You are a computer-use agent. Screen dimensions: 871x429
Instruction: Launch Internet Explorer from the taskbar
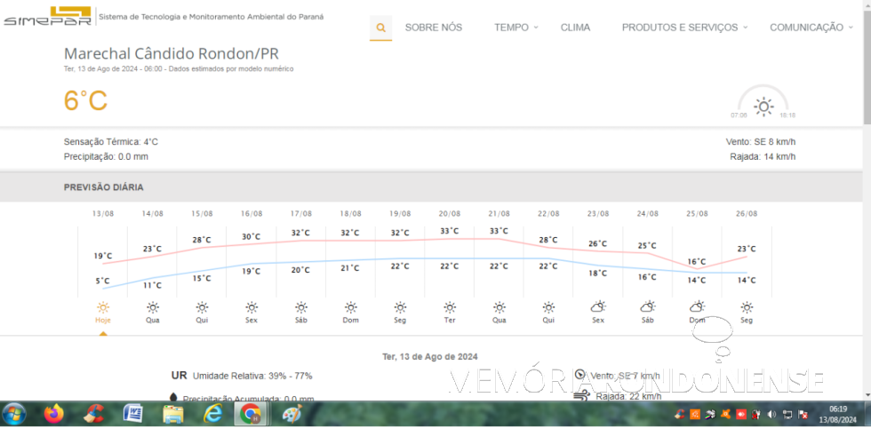212,414
